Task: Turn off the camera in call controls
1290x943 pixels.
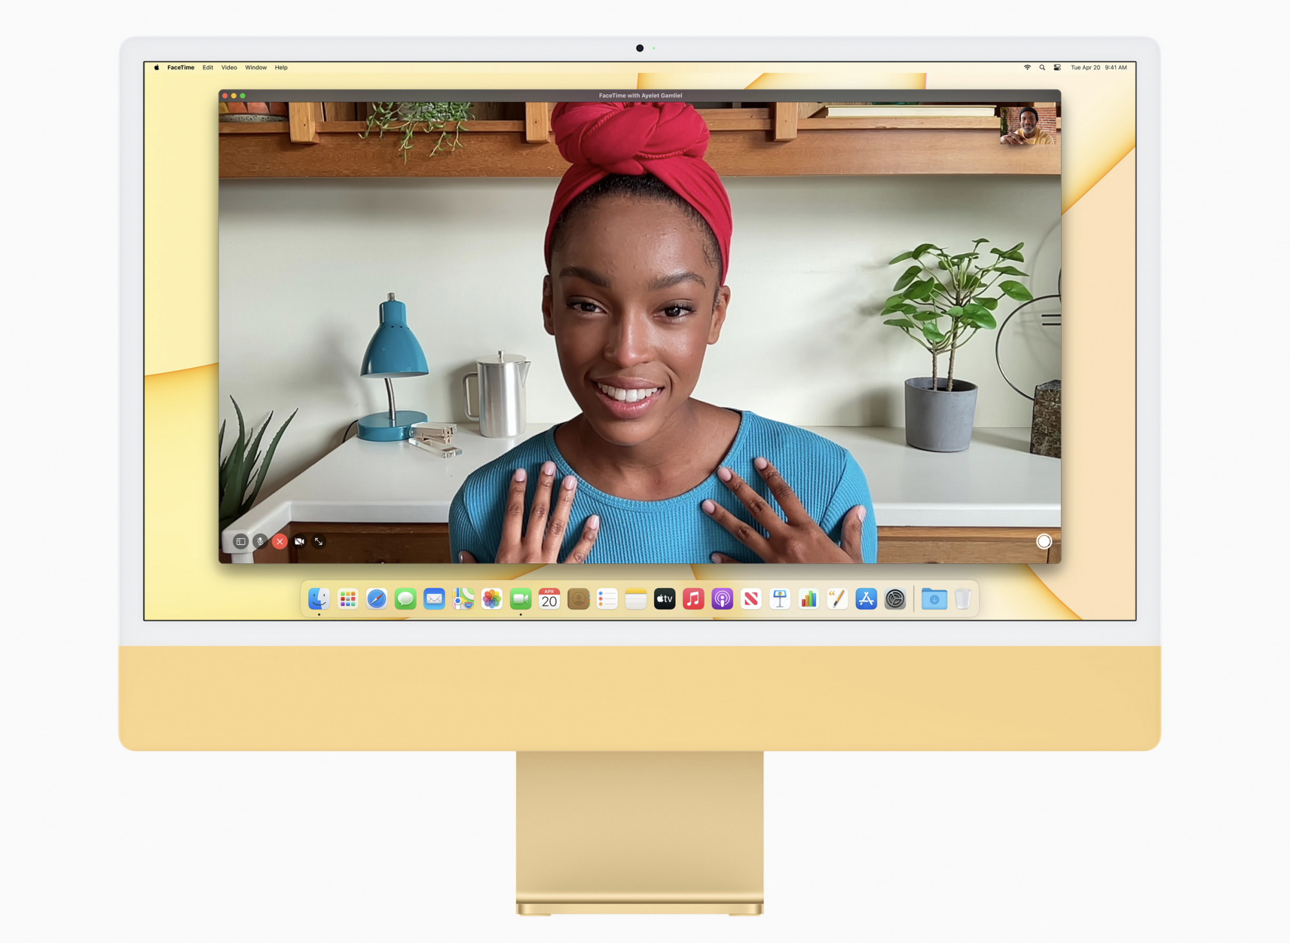Action: click(299, 541)
